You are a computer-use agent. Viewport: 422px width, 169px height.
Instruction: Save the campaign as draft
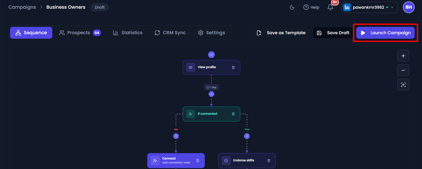(x=333, y=33)
